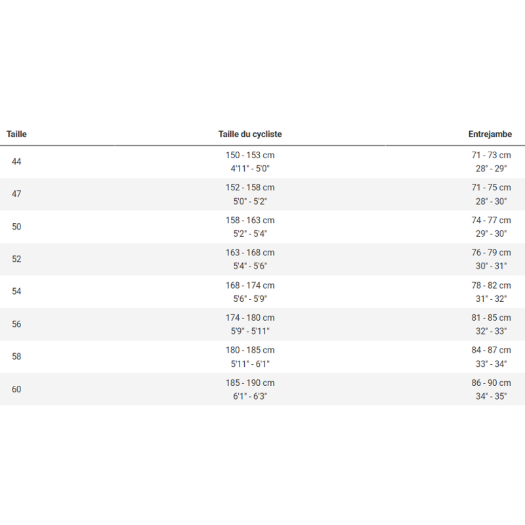This screenshot has height=525, width=525.
Task: Click the 150 - 153 cm rider height
Action: 250,156
